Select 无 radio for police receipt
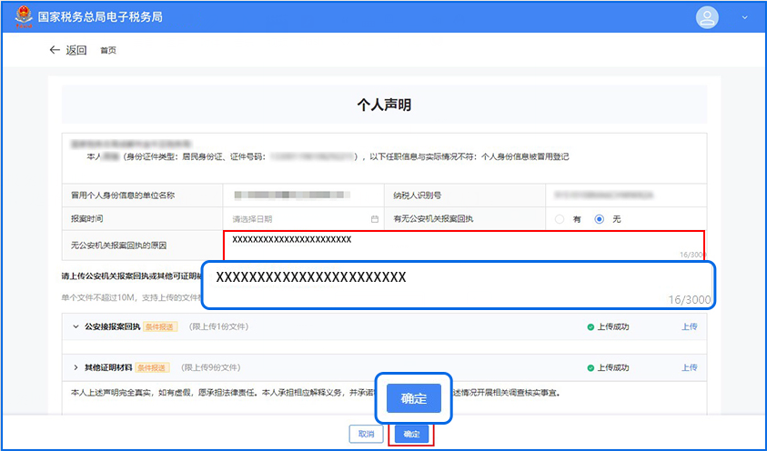This screenshot has width=767, height=451. coord(600,219)
